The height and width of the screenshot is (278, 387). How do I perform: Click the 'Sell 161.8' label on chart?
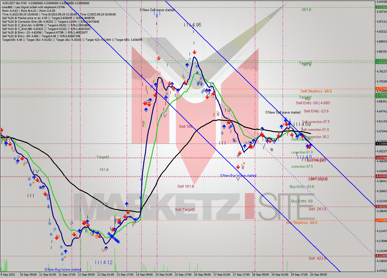coord(186,186)
